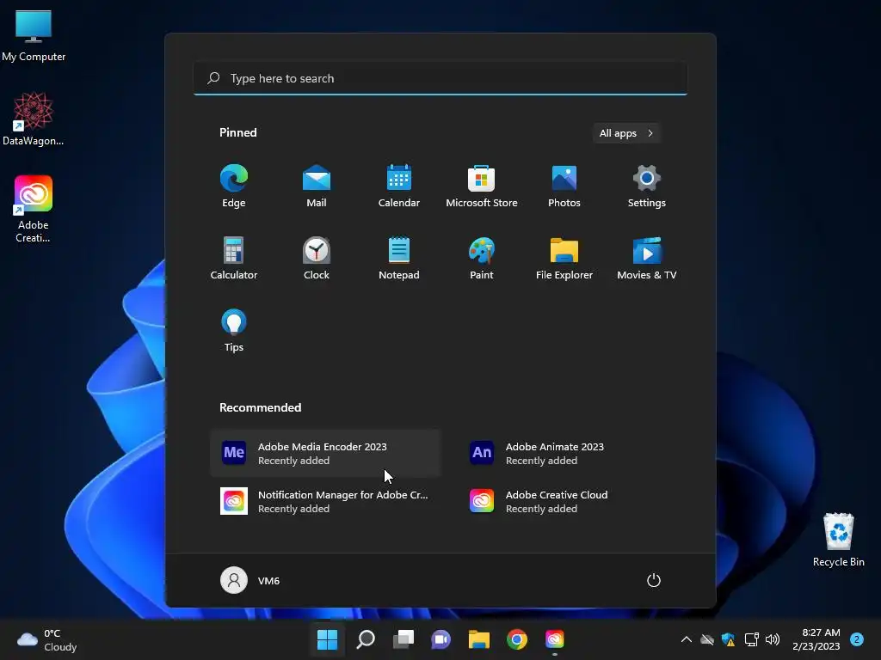
Task: Launch Paint
Action: click(482, 258)
